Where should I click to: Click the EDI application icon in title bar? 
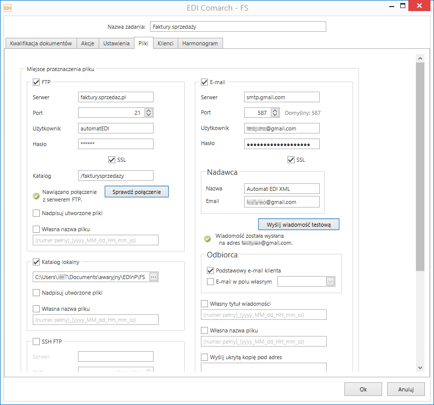click(x=8, y=8)
